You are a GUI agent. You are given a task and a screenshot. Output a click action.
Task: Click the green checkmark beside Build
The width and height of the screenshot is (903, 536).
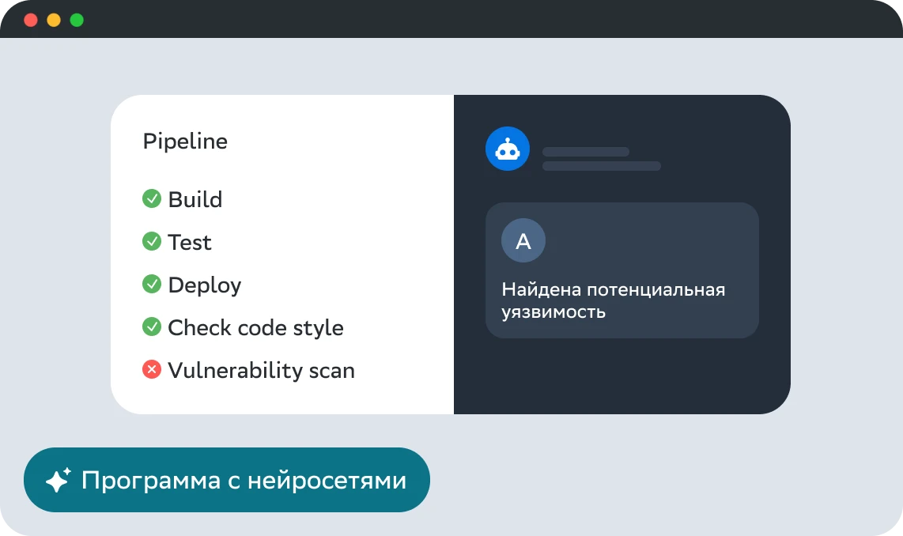tap(151, 199)
